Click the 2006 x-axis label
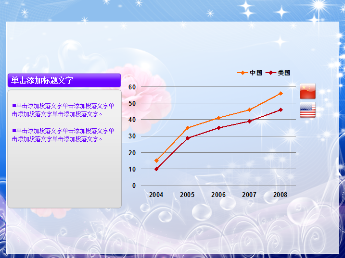 218,195
